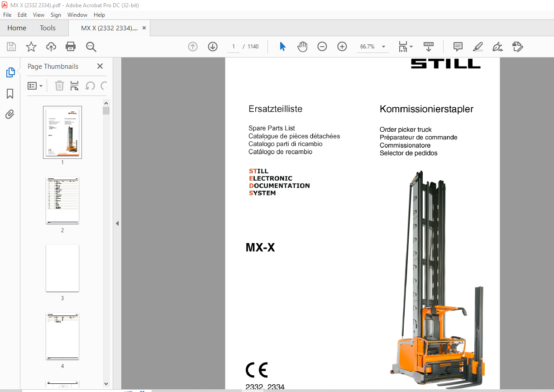Zoom out with minus icon

coord(322,47)
